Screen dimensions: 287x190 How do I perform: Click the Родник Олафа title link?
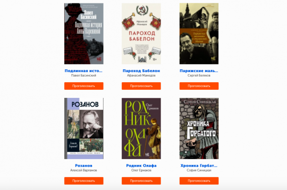pyautogui.click(x=141, y=166)
